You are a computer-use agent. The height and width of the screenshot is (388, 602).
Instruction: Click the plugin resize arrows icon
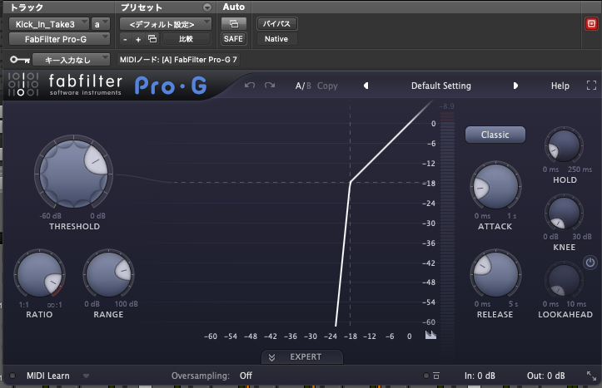coord(591,376)
